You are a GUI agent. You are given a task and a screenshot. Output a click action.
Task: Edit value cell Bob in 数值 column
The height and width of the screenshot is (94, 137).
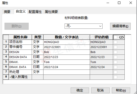coord(67,52)
